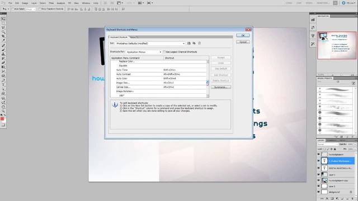Toggle Show Transform Controls checkbox

click(x=39, y=9)
